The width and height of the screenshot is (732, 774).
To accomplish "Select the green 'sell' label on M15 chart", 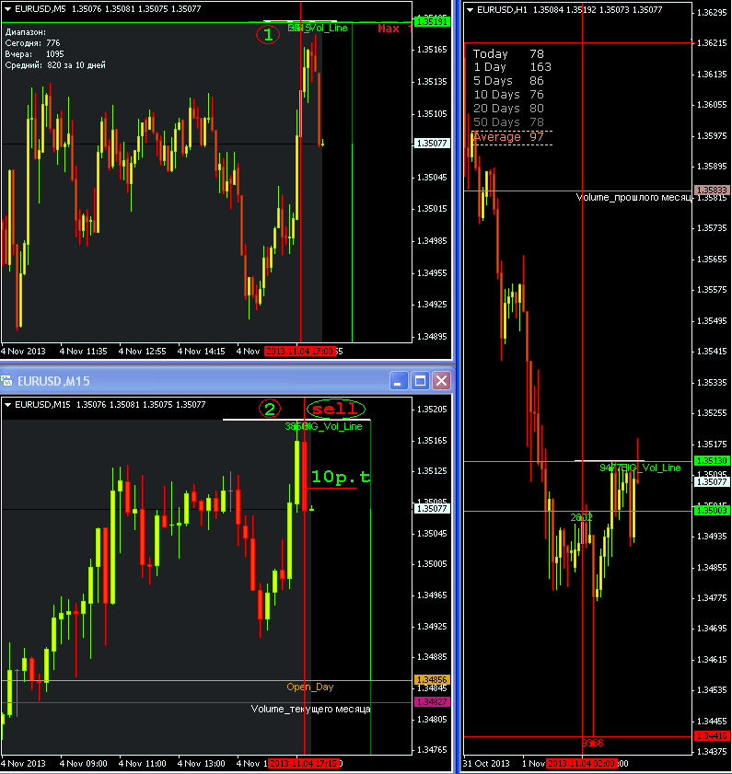I will [x=335, y=409].
